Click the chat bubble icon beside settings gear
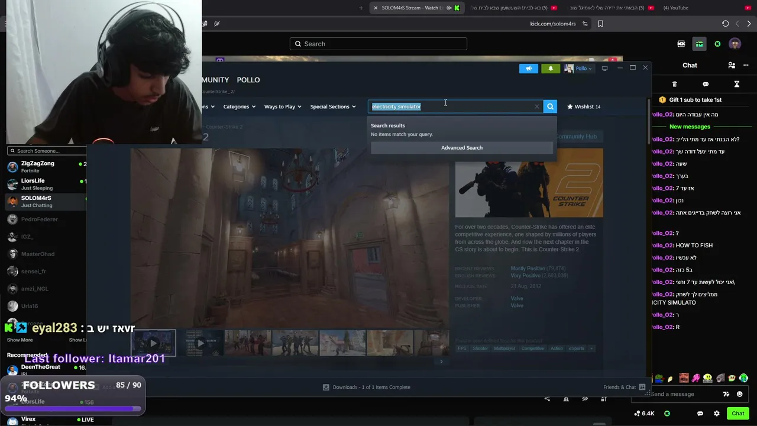This screenshot has height=426, width=757. point(700,414)
